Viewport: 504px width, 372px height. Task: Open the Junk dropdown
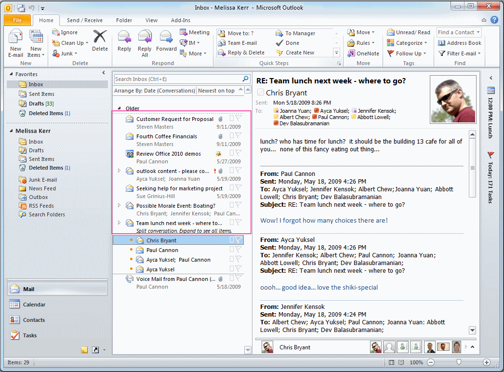pos(65,53)
